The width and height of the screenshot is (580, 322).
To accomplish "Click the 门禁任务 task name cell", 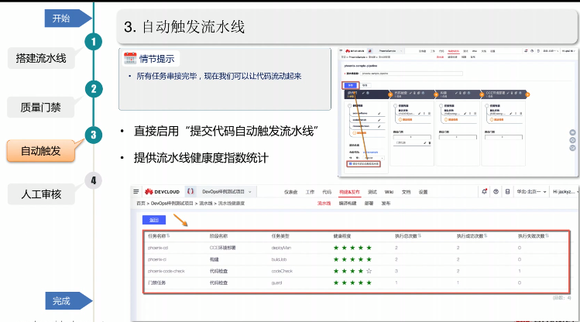I will (157, 283).
